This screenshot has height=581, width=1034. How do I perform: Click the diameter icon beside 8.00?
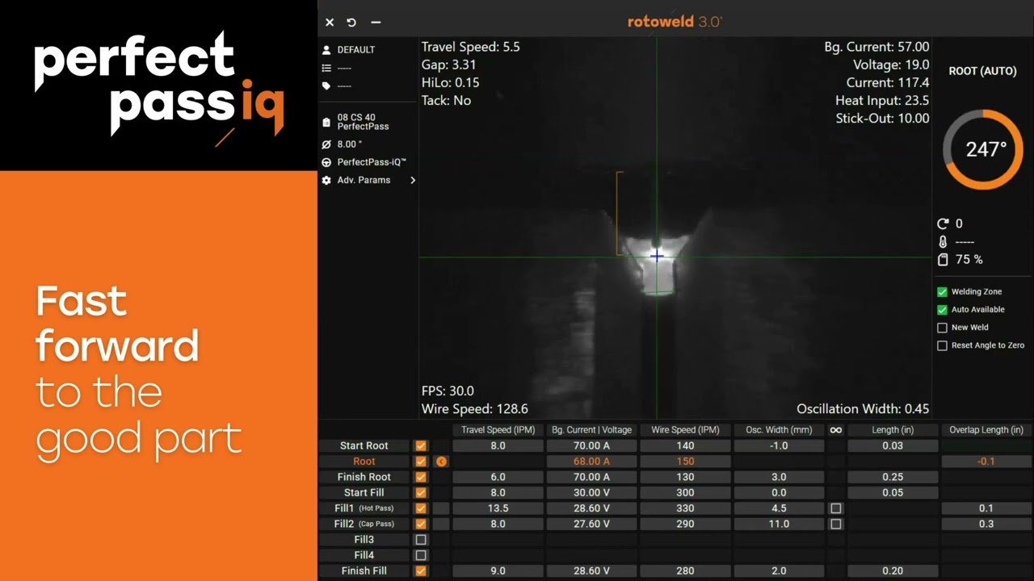coord(326,144)
